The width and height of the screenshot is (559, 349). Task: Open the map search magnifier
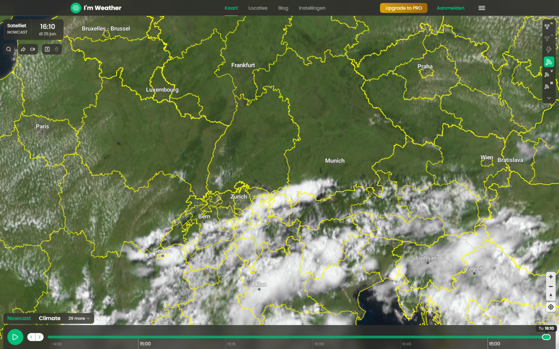pyautogui.click(x=9, y=49)
